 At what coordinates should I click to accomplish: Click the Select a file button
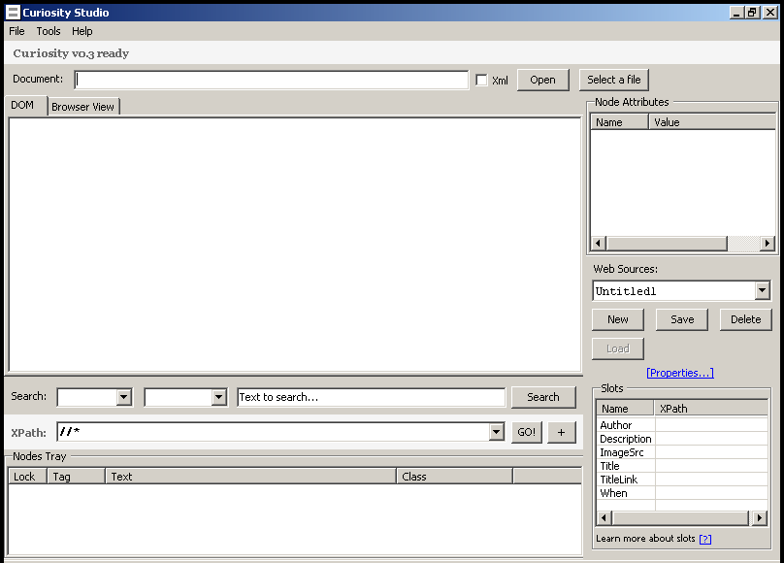click(x=613, y=80)
